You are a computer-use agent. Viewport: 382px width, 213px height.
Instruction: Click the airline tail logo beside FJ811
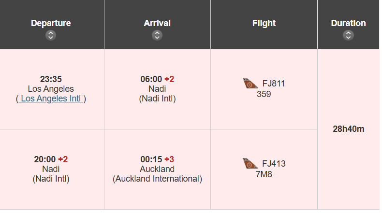point(250,84)
